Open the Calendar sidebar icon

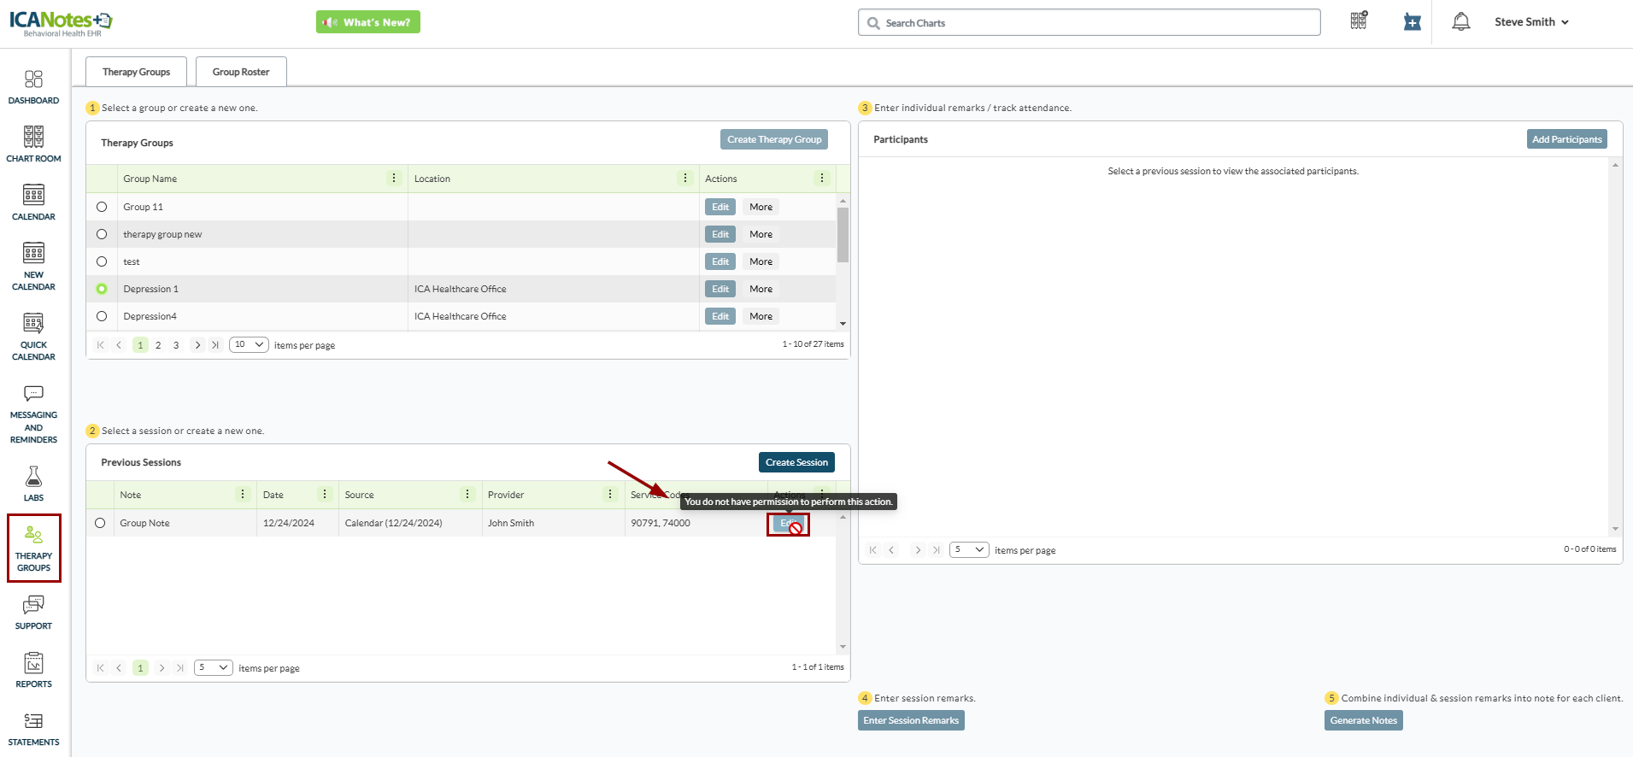pos(33,202)
